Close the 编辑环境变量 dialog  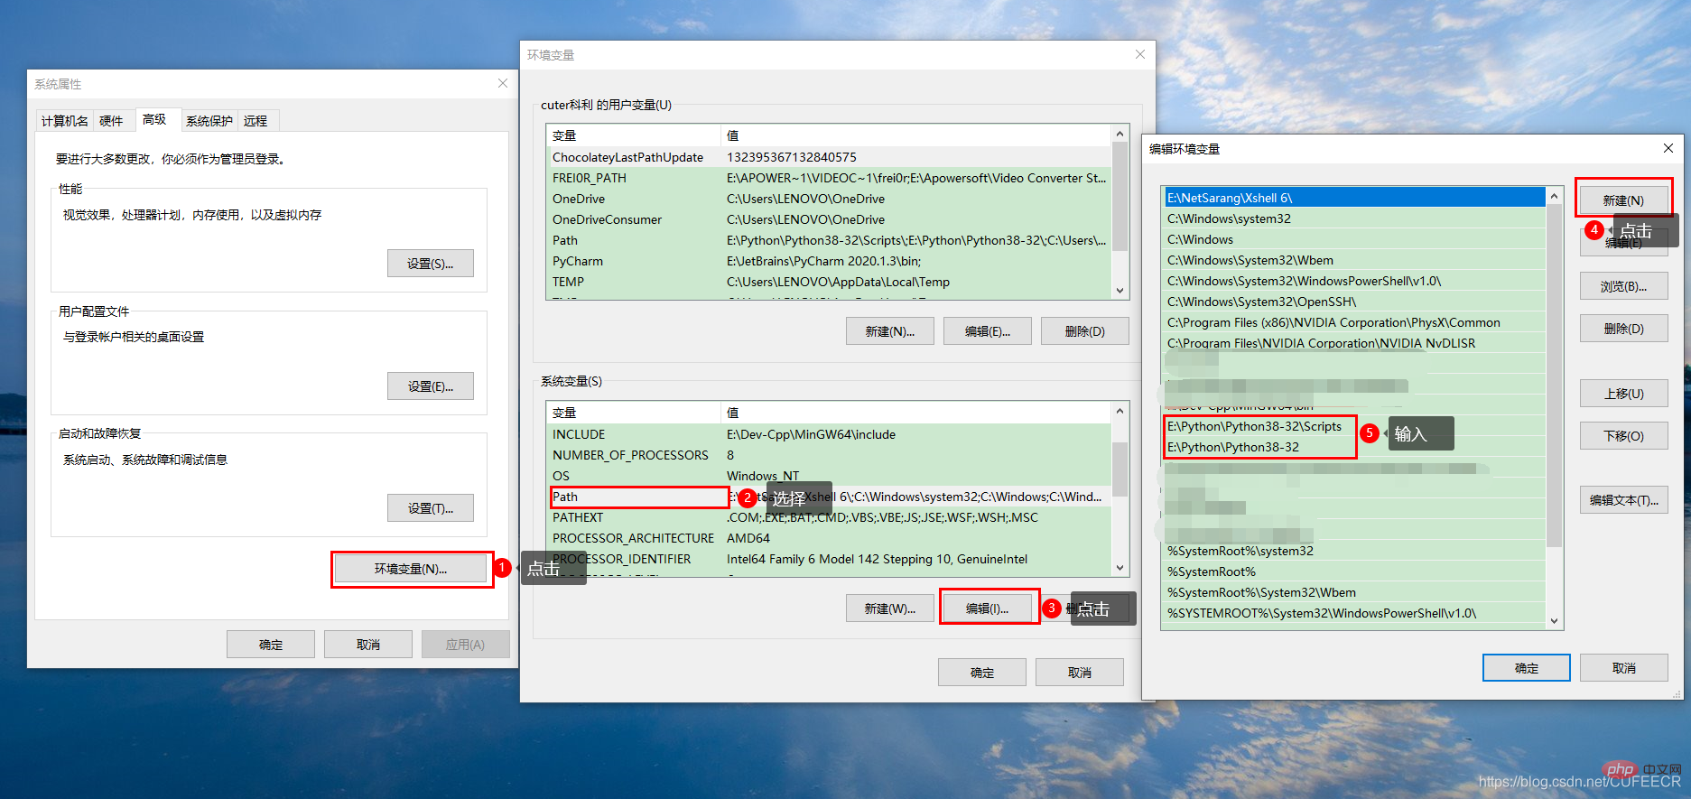[1668, 148]
